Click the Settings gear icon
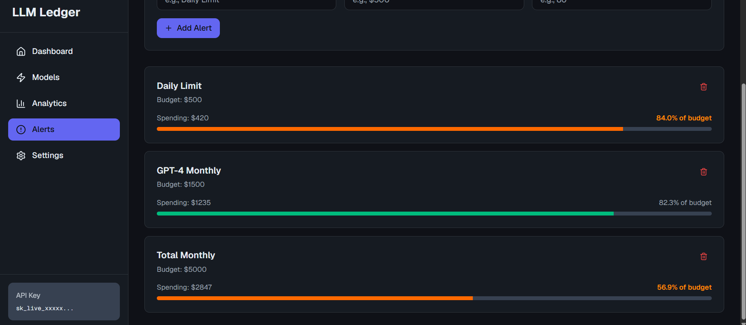Screen dimensions: 746x325 click(21, 155)
